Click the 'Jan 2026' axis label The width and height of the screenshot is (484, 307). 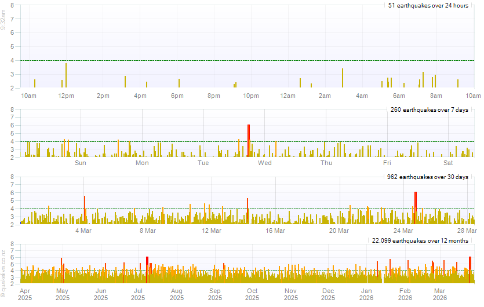[366, 294]
